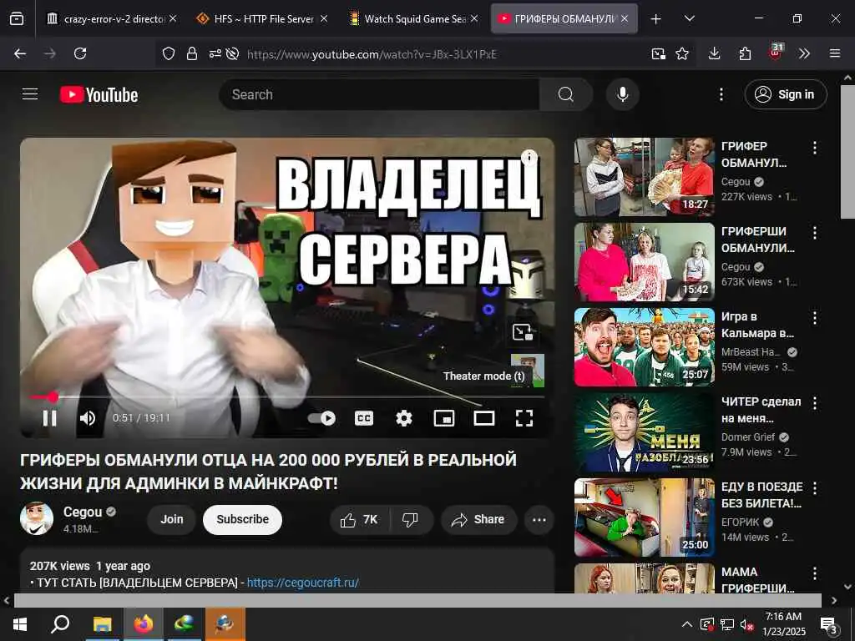Open MrBeast Игра в Кальмара thumbnail
Screen dimensions: 855x641
(644, 347)
